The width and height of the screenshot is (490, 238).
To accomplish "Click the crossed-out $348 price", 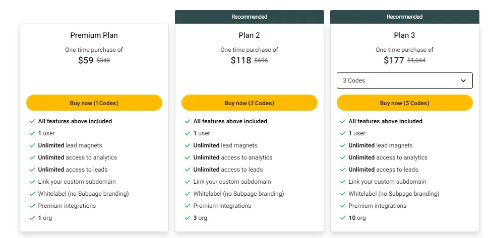I will click(x=103, y=61).
